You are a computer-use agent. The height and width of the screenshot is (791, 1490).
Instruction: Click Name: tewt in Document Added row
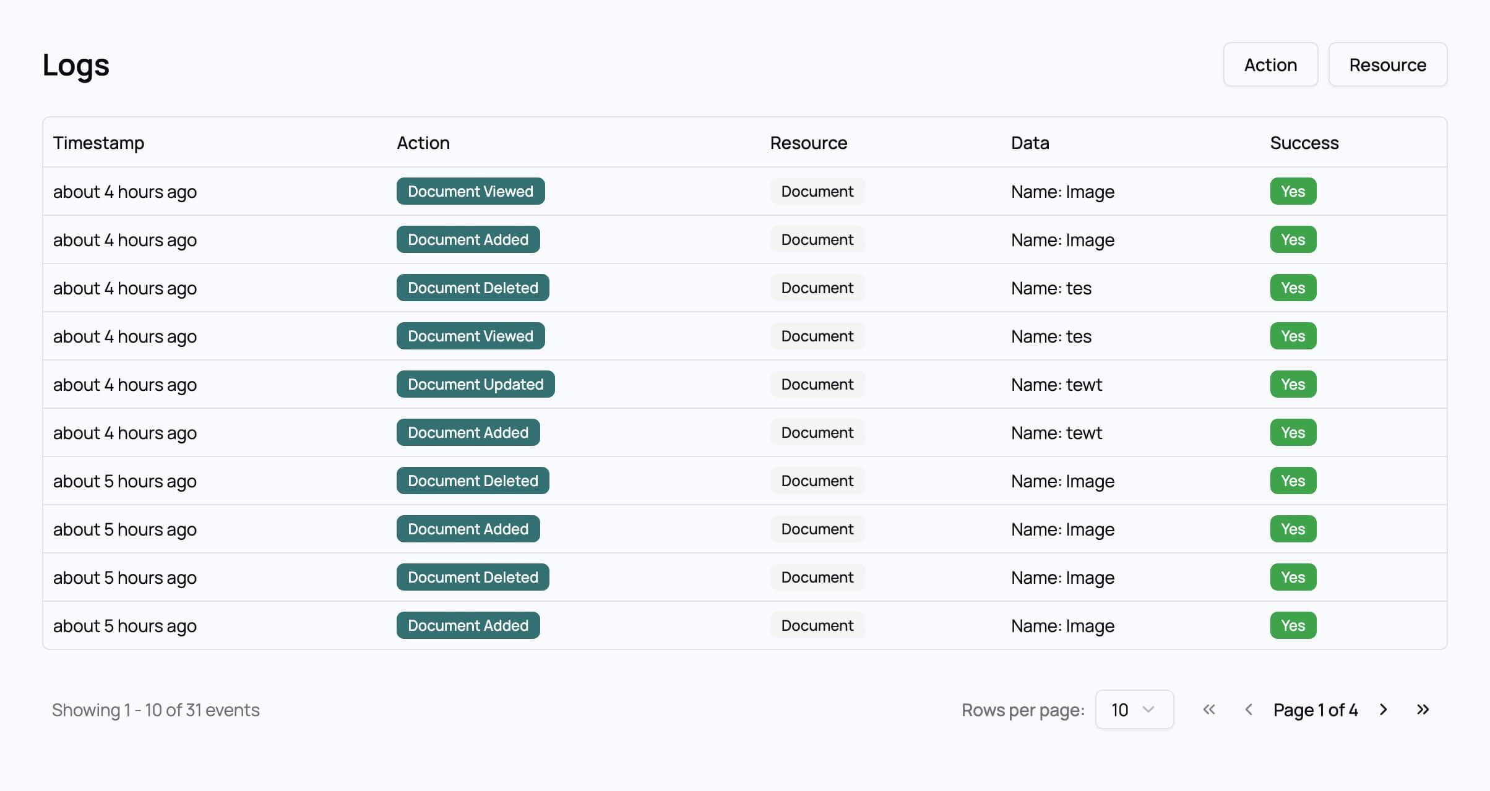coord(1056,433)
